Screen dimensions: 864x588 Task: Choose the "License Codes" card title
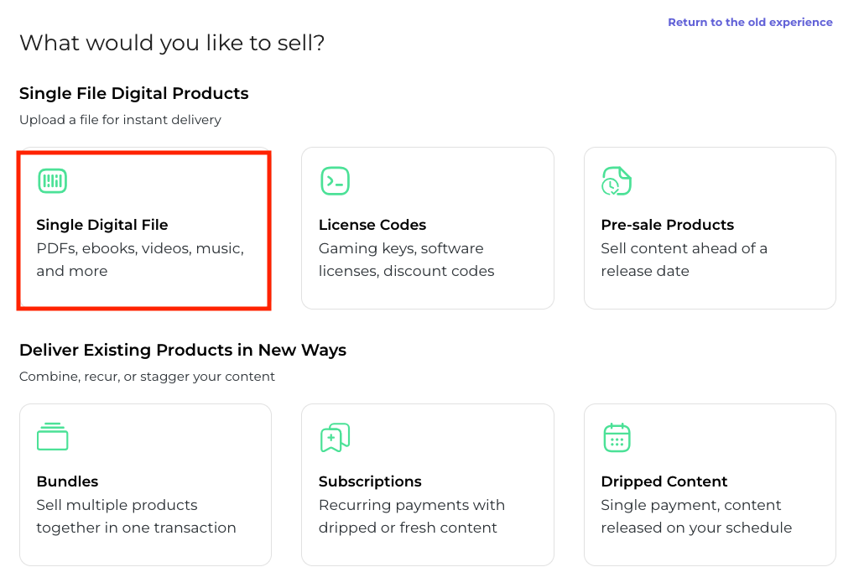[372, 225]
